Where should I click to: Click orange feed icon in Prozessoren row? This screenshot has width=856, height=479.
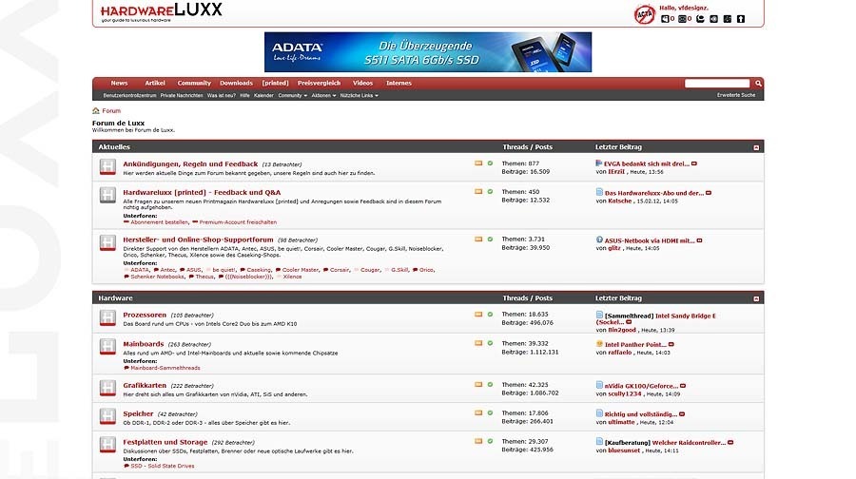pyautogui.click(x=478, y=315)
